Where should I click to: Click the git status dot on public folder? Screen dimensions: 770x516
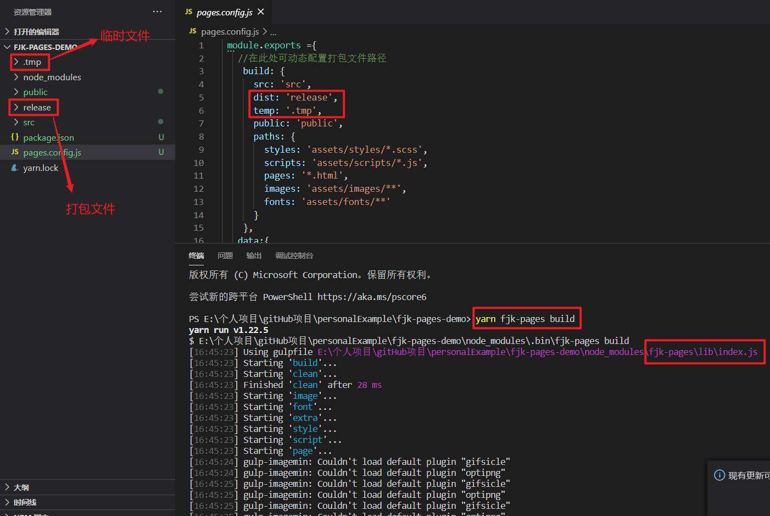[160, 91]
